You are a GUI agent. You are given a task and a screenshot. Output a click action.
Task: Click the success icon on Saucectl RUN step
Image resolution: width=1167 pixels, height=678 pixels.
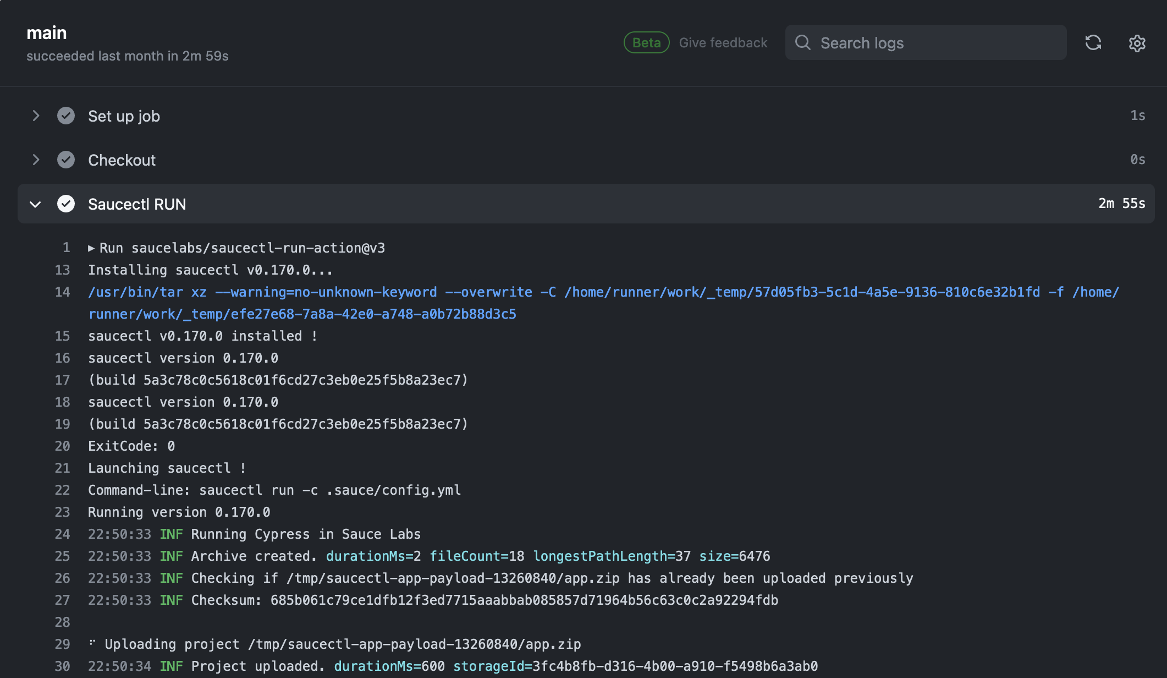(66, 204)
